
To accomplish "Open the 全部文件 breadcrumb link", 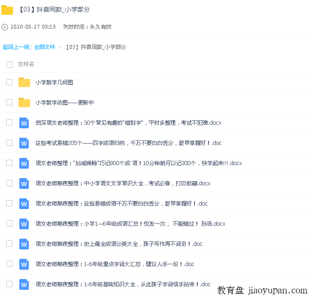I will tap(44, 47).
